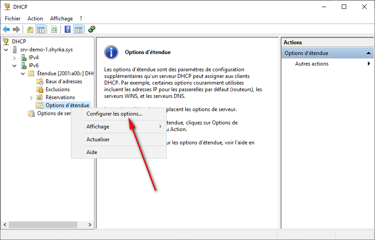Open help via the question mark icon

click(x=68, y=30)
